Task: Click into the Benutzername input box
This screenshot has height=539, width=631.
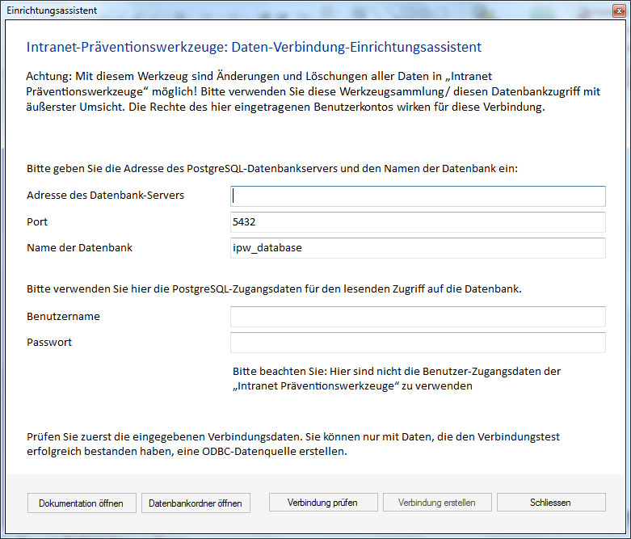Action: (x=417, y=317)
